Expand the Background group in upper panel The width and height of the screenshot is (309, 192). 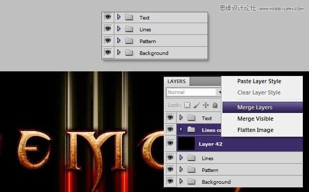click(118, 52)
